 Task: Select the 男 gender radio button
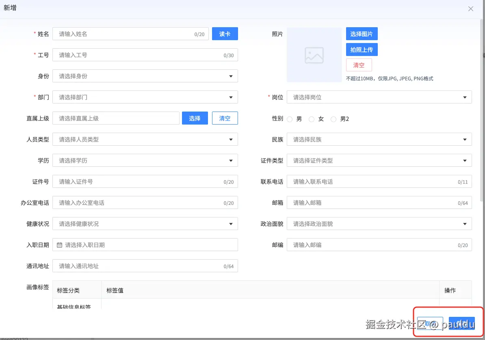290,119
